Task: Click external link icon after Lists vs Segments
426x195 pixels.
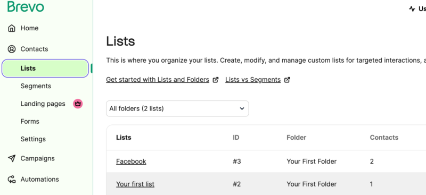Action: click(x=287, y=80)
